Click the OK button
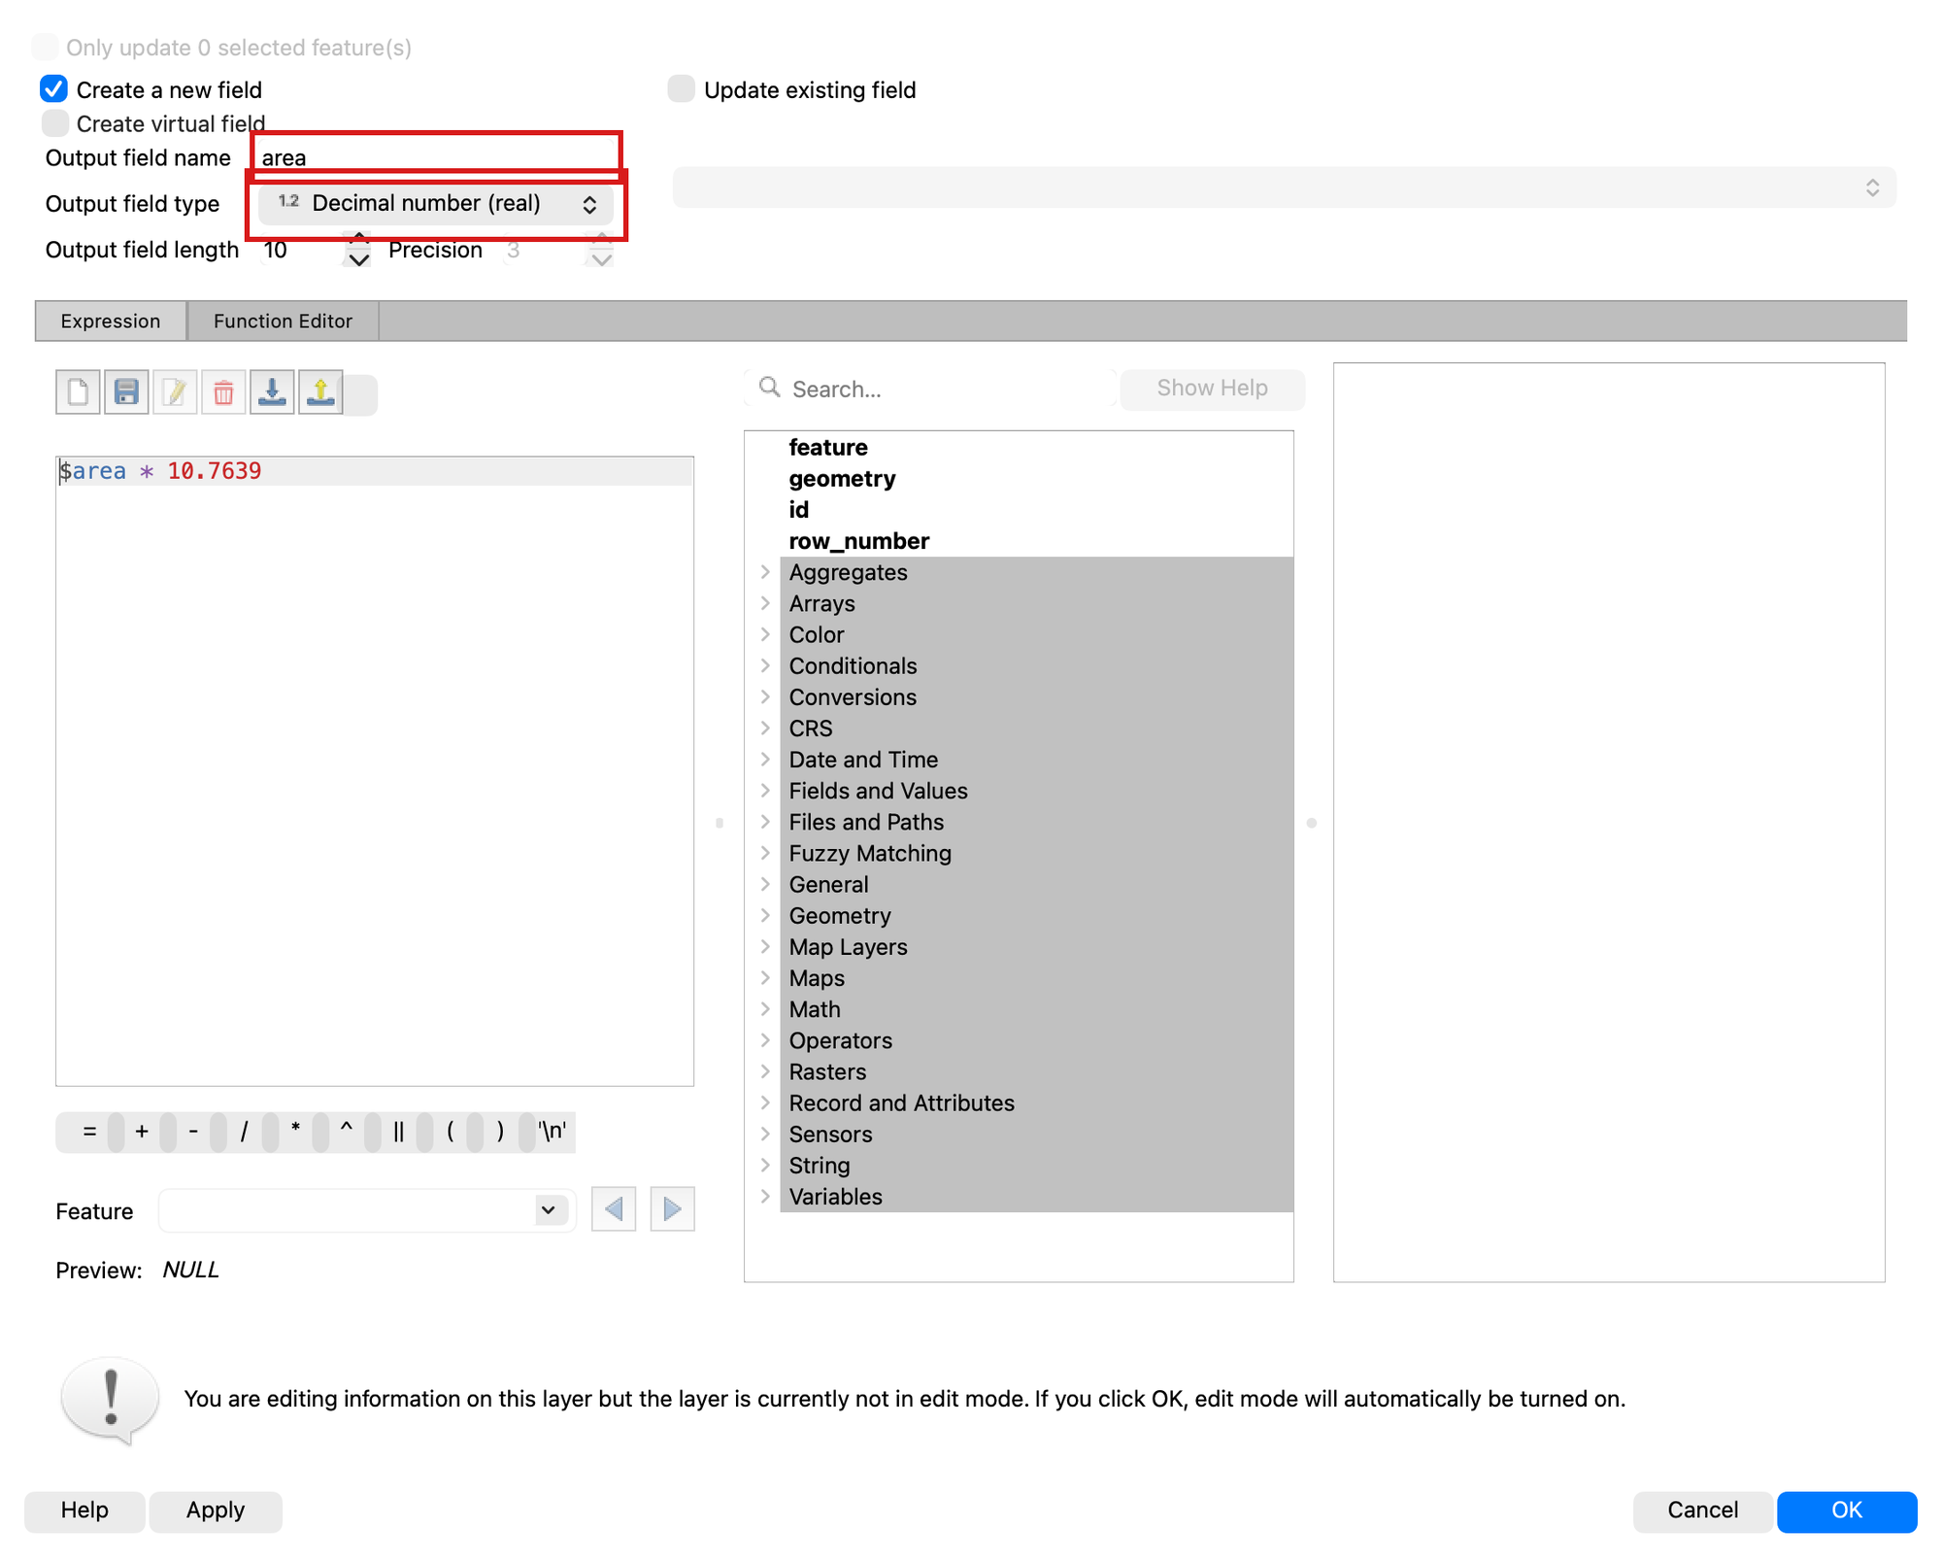This screenshot has width=1942, height=1561. pos(1846,1510)
